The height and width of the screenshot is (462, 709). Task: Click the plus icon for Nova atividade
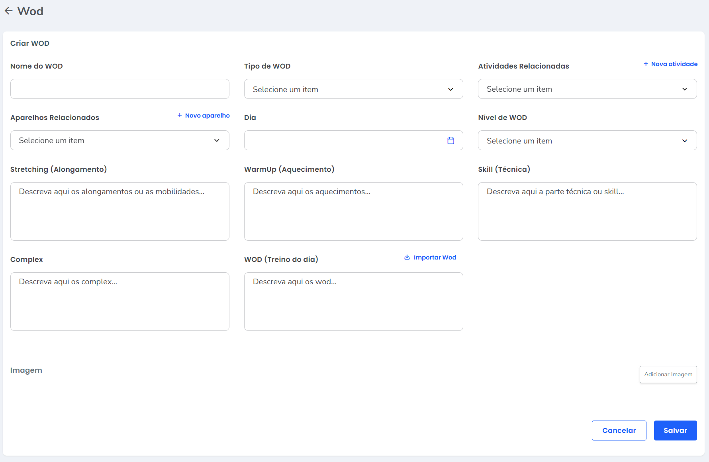point(646,64)
